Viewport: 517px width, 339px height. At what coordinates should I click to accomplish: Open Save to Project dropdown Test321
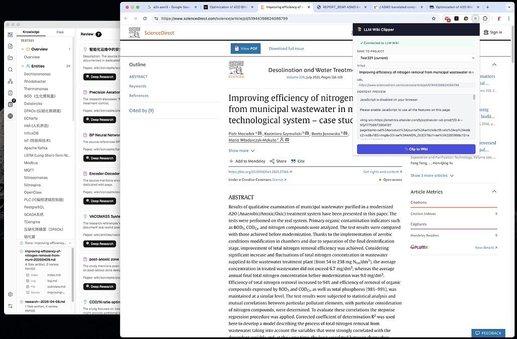tap(416, 58)
